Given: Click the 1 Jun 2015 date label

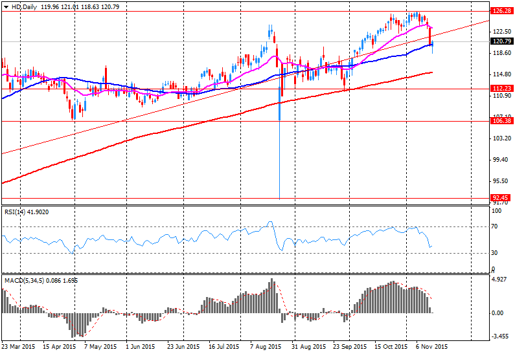Looking at the screenshot, I should pos(140,346).
